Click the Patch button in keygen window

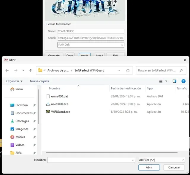click(x=85, y=55)
